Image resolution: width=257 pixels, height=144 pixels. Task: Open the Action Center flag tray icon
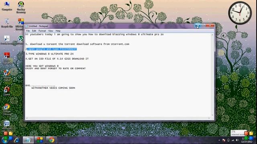click(224, 140)
